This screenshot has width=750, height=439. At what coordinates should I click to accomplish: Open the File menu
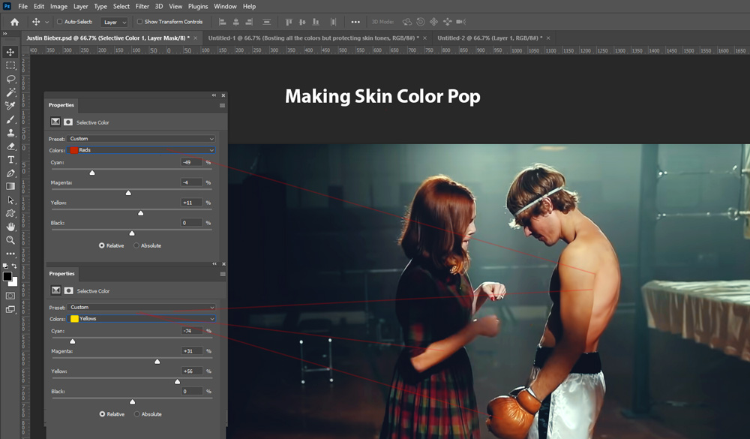[x=23, y=6]
